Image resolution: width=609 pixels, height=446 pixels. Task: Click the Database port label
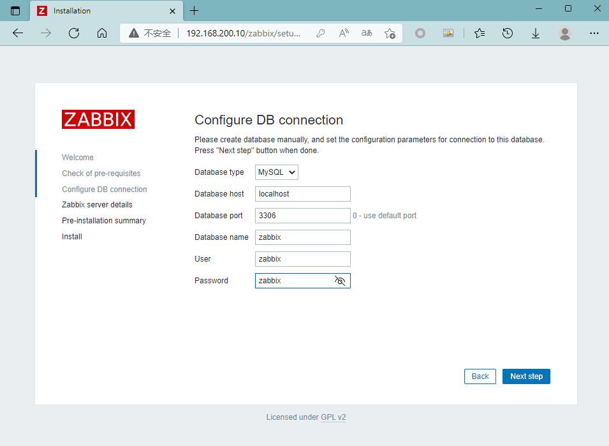click(219, 216)
